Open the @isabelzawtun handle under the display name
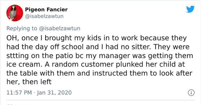 coord(44,16)
